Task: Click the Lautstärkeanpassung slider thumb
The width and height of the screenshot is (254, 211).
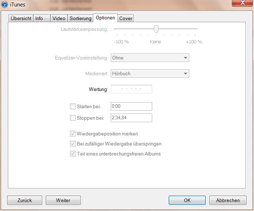Action: tap(156, 29)
